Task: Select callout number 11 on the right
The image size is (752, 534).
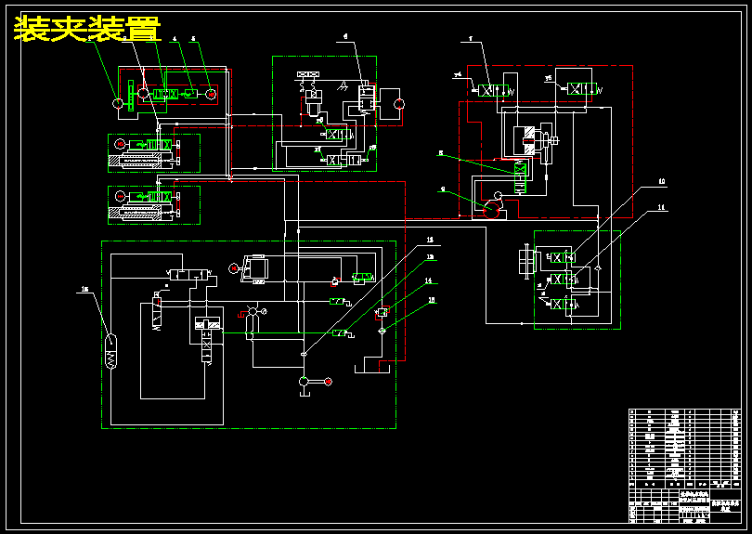Action: point(662,208)
